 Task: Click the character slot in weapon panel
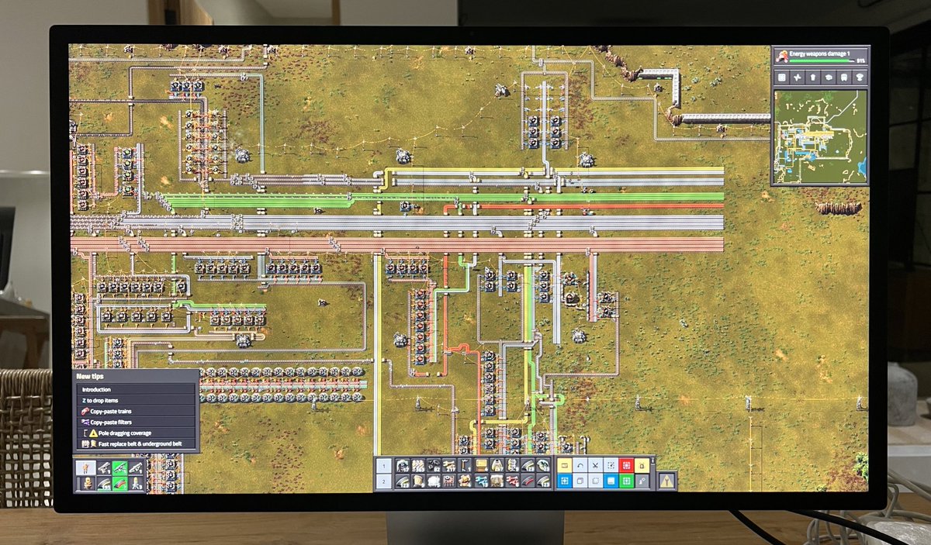point(86,467)
